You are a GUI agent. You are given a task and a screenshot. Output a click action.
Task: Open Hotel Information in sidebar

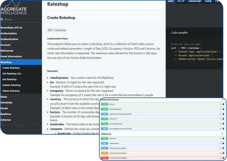click(11, 56)
